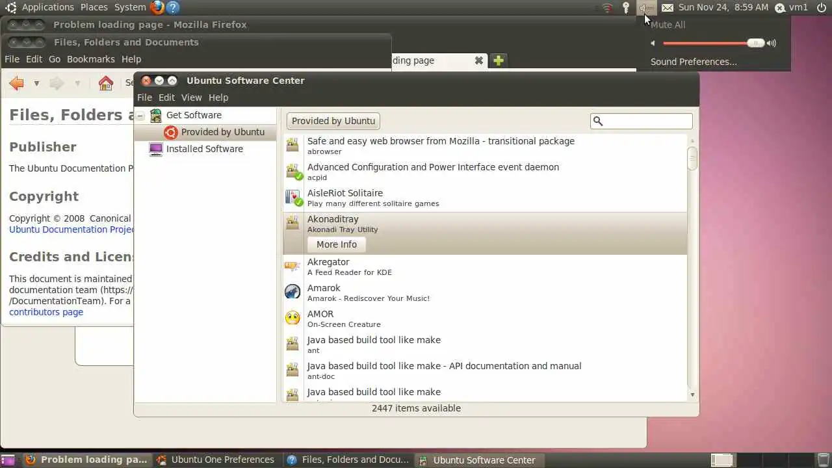
Task: Click scroll-down arrow of software list
Action: 692,395
